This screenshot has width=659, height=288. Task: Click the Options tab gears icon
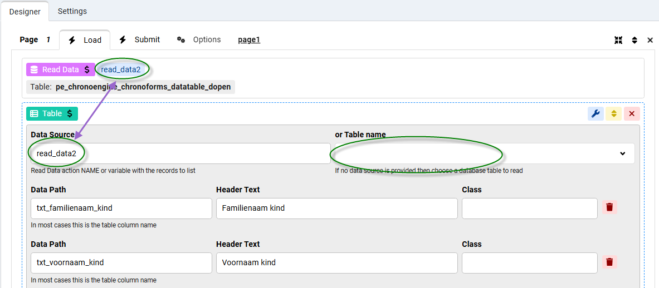[x=181, y=40]
